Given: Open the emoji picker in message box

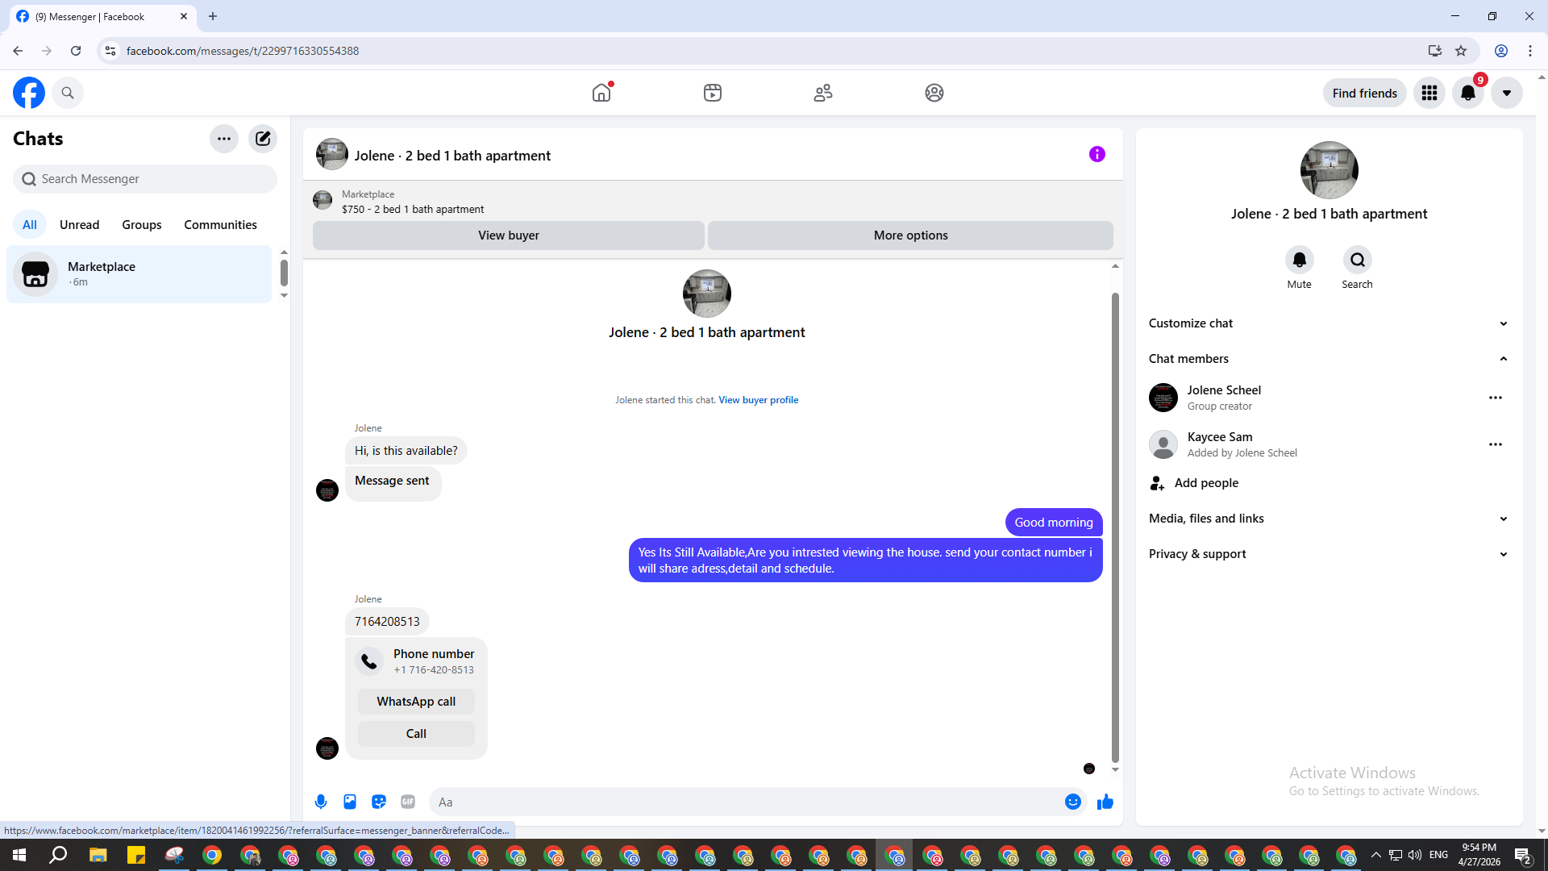Looking at the screenshot, I should [1072, 802].
